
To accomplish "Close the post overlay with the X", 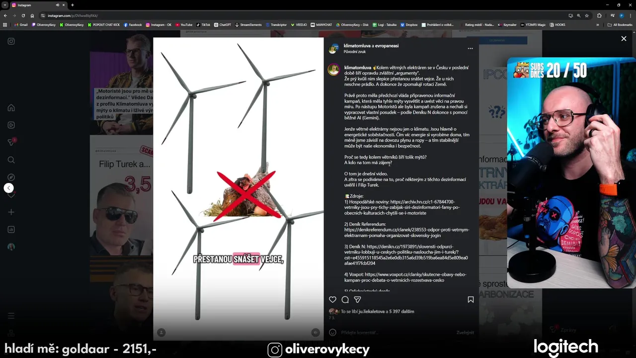I will click(x=624, y=38).
